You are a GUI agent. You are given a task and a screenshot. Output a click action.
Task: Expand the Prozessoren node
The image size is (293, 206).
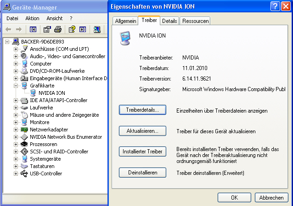(x=16, y=144)
